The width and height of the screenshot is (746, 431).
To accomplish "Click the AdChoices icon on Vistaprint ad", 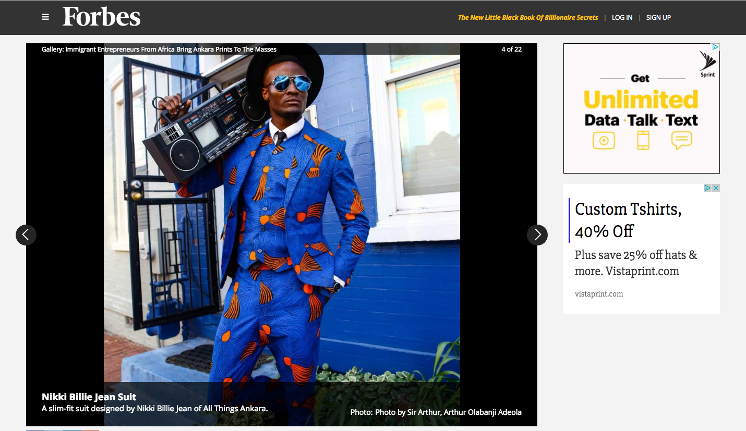I will (708, 188).
